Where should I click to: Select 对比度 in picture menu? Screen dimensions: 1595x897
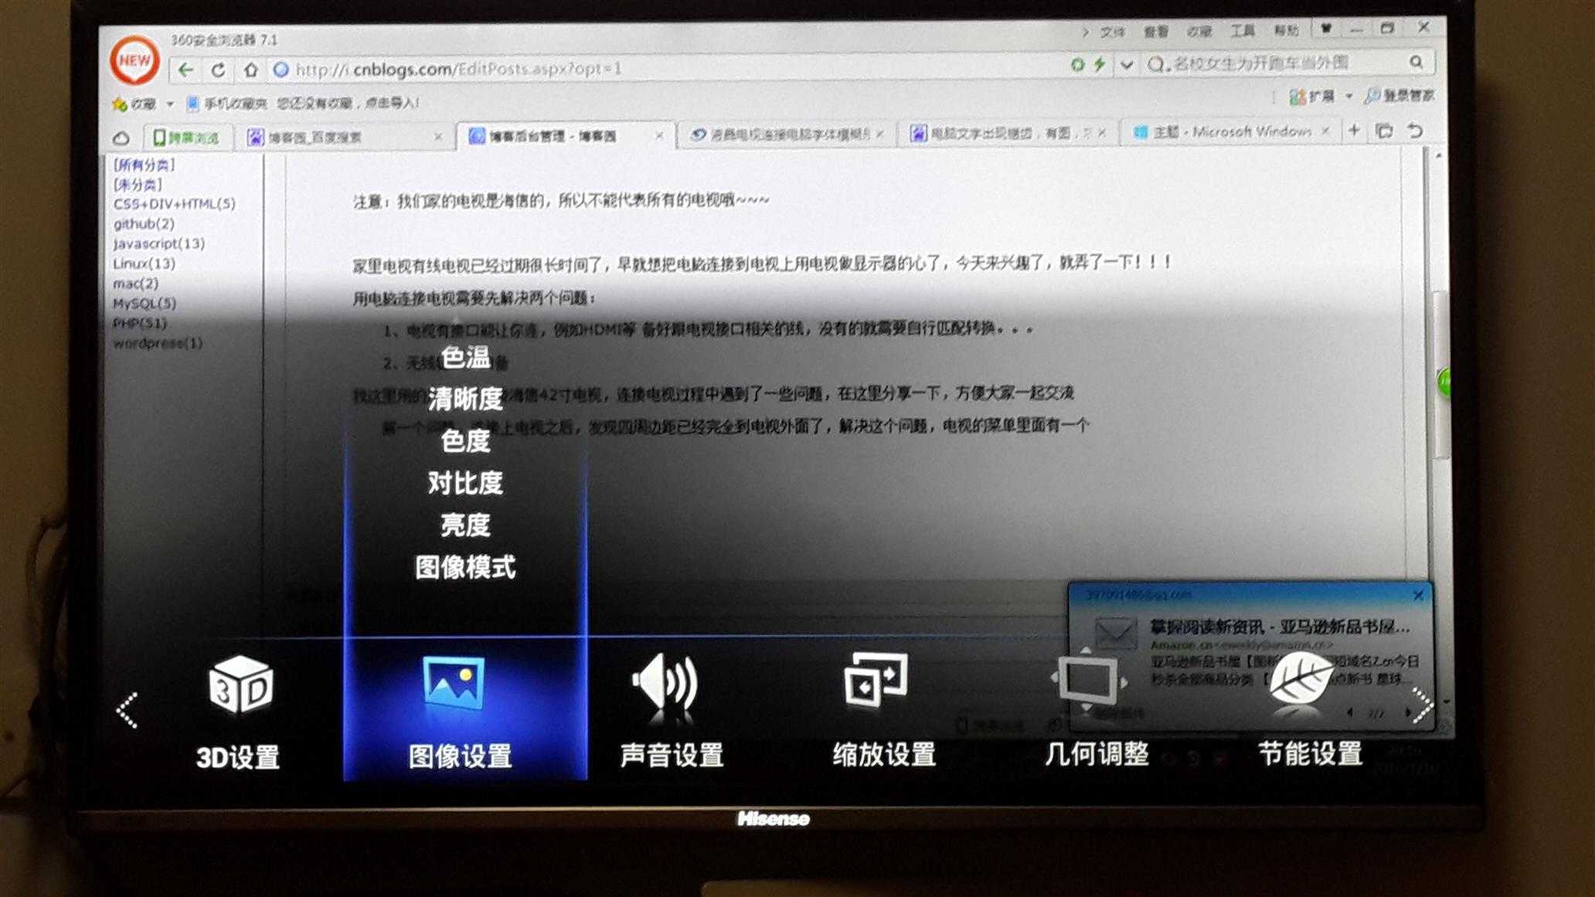pos(465,483)
